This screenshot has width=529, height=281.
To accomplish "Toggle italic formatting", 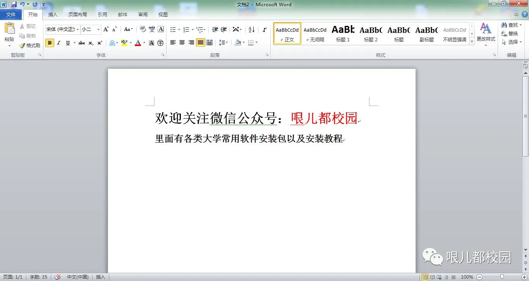I will click(x=59, y=43).
